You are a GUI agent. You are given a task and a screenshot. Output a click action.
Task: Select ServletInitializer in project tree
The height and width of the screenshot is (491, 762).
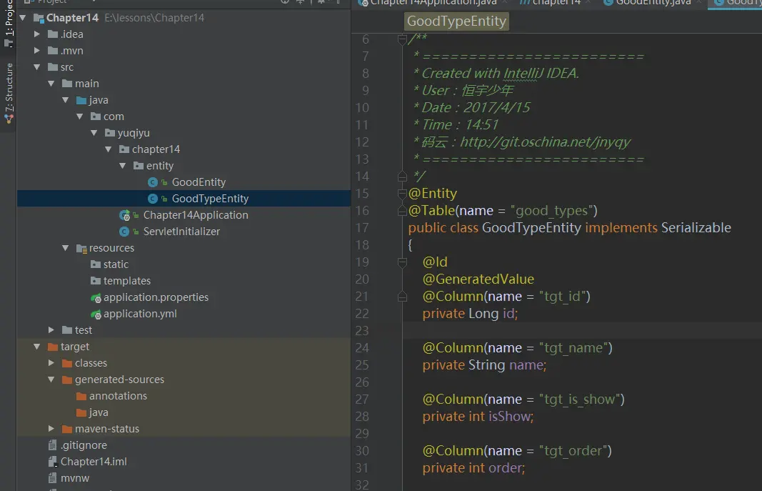pyautogui.click(x=181, y=232)
